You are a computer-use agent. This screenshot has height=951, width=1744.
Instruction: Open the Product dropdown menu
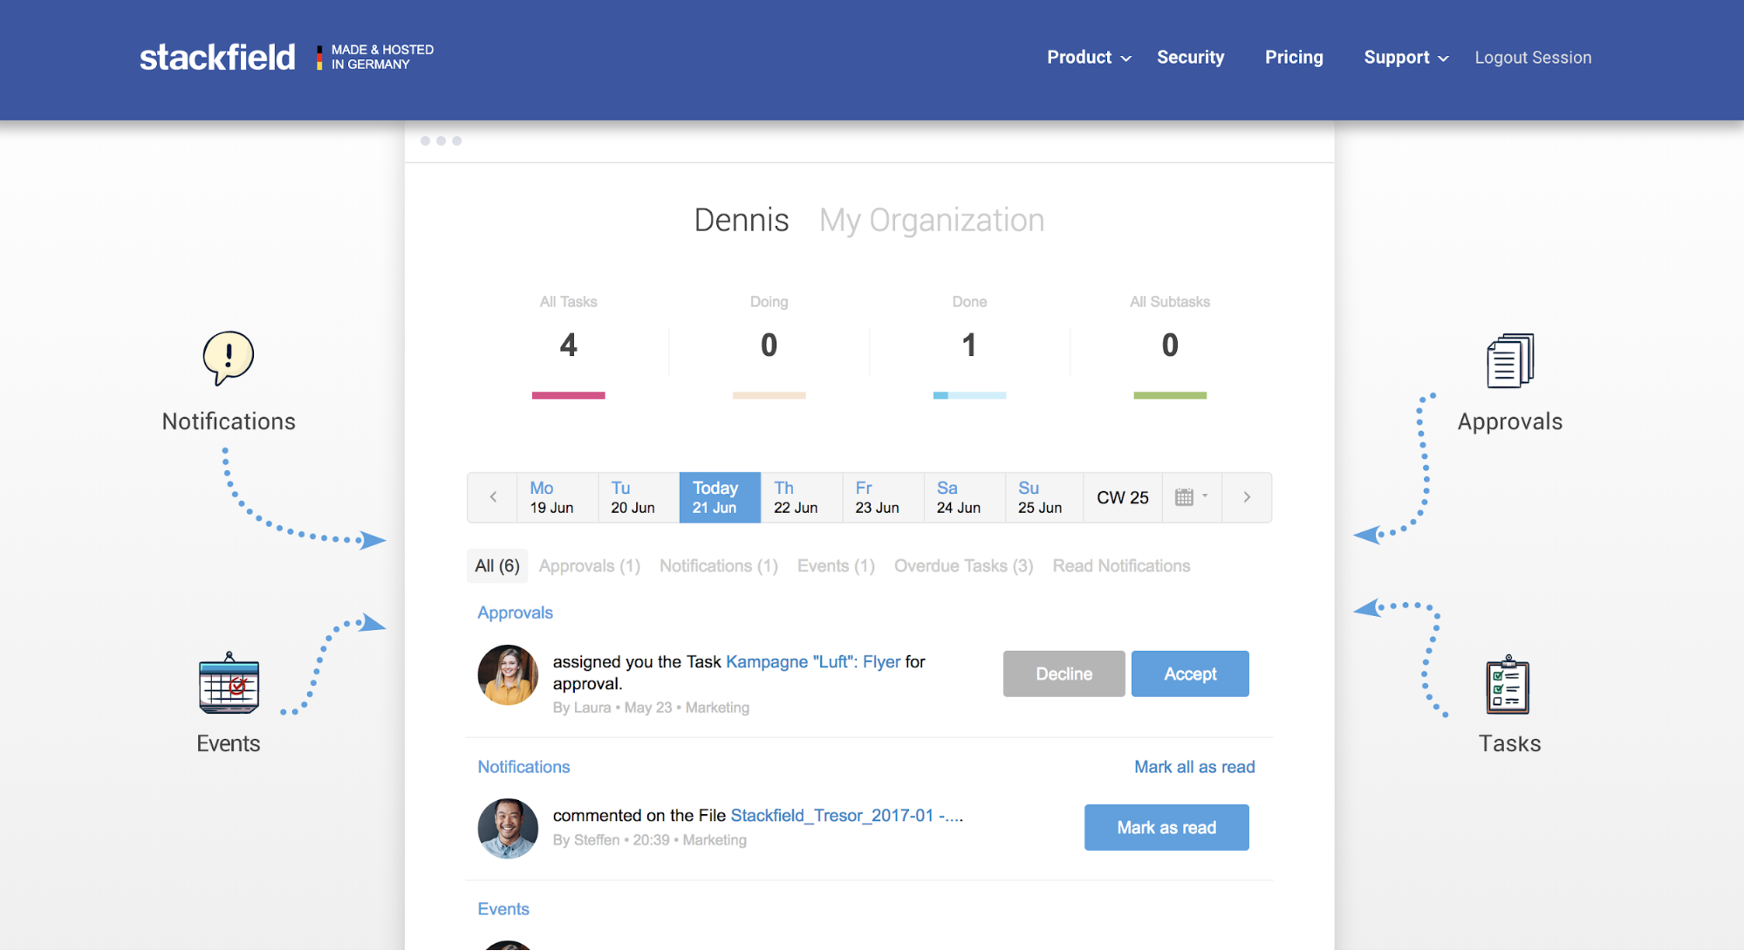(1089, 58)
